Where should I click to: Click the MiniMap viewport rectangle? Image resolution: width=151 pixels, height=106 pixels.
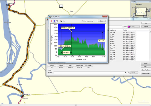point(141,12)
